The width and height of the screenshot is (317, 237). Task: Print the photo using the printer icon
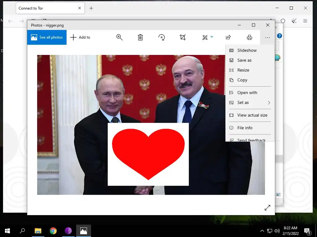(250, 37)
